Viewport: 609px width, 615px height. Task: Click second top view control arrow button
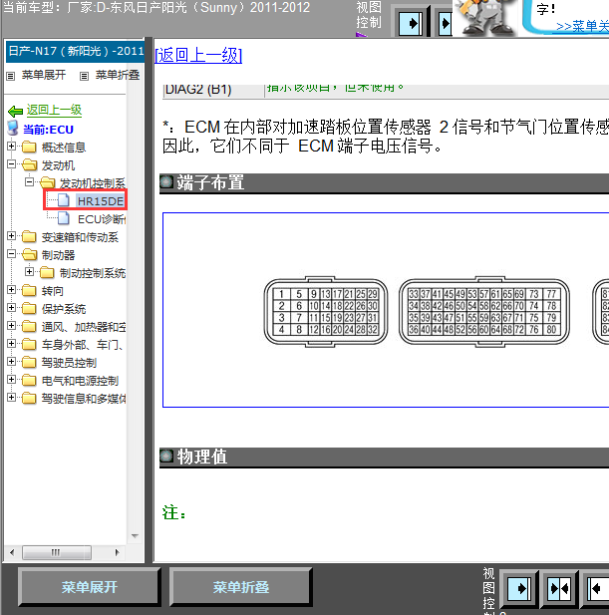(445, 24)
